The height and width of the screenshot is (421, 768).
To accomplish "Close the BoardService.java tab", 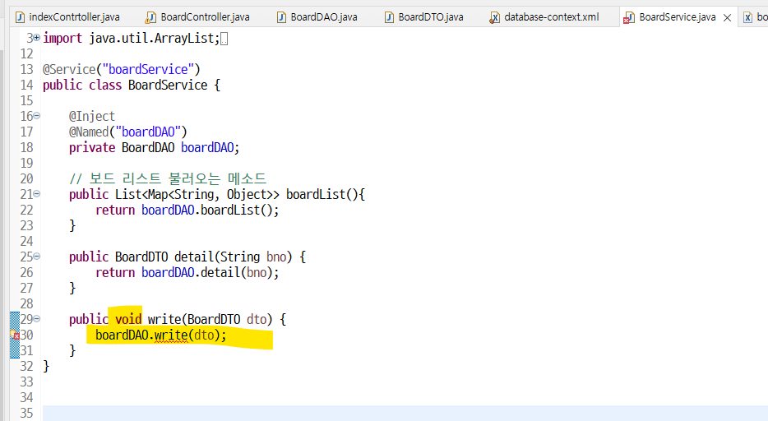I will tap(728, 17).
